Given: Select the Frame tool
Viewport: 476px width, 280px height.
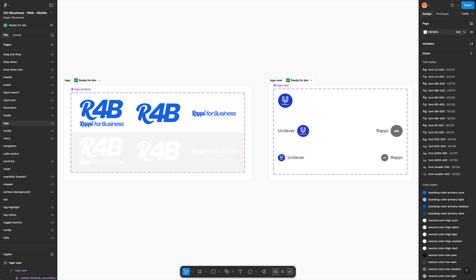Looking at the screenshot, I should point(199,272).
